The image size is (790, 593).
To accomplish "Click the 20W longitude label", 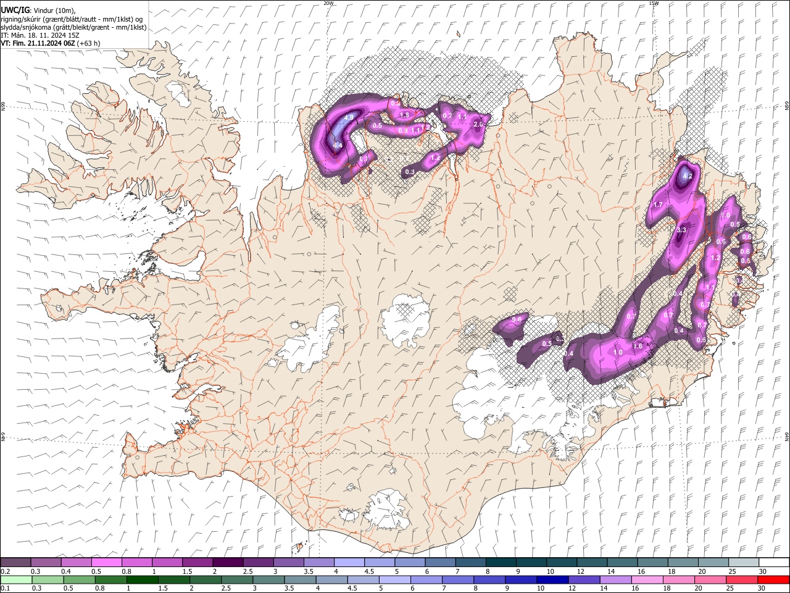I will tap(328, 3).
